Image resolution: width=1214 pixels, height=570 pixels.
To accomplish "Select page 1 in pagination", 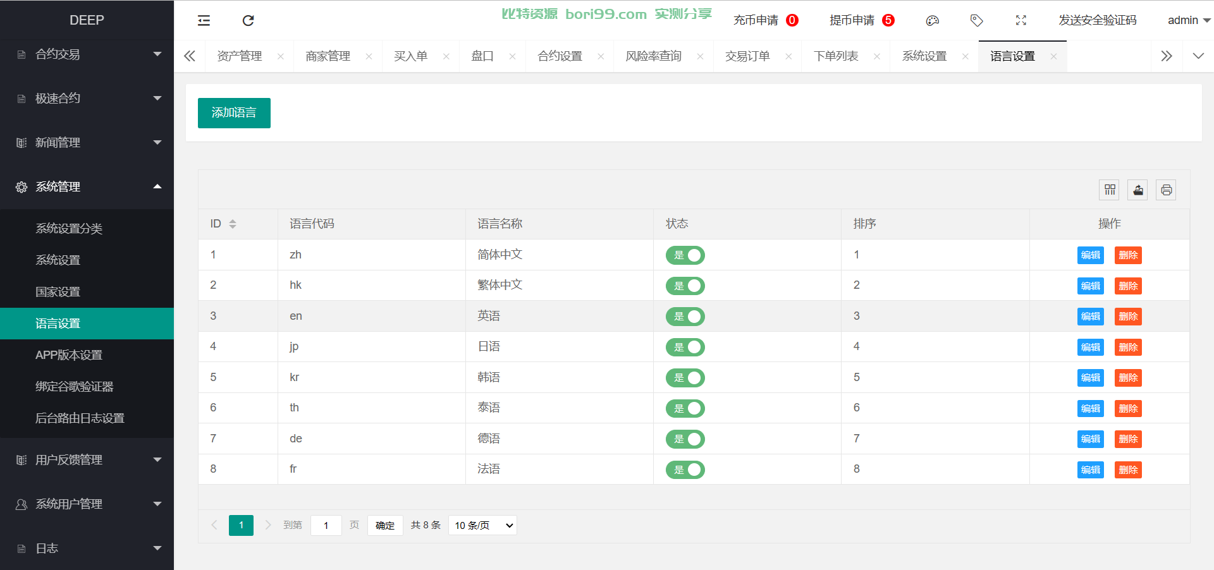I will (241, 525).
